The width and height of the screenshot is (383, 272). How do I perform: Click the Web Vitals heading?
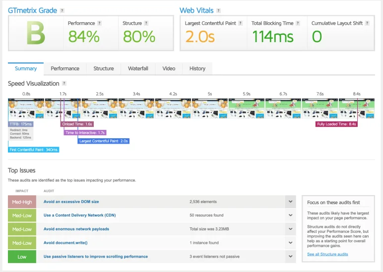[196, 10]
